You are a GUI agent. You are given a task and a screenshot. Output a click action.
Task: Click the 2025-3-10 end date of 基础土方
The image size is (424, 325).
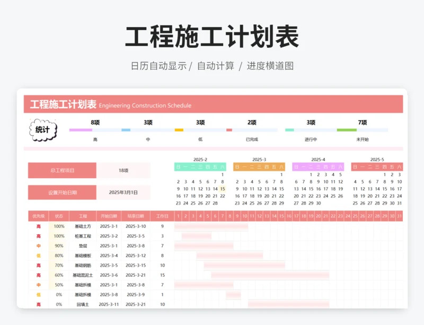[136, 226]
